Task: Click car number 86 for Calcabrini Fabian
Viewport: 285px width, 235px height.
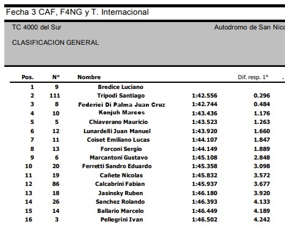Action: click(56, 184)
